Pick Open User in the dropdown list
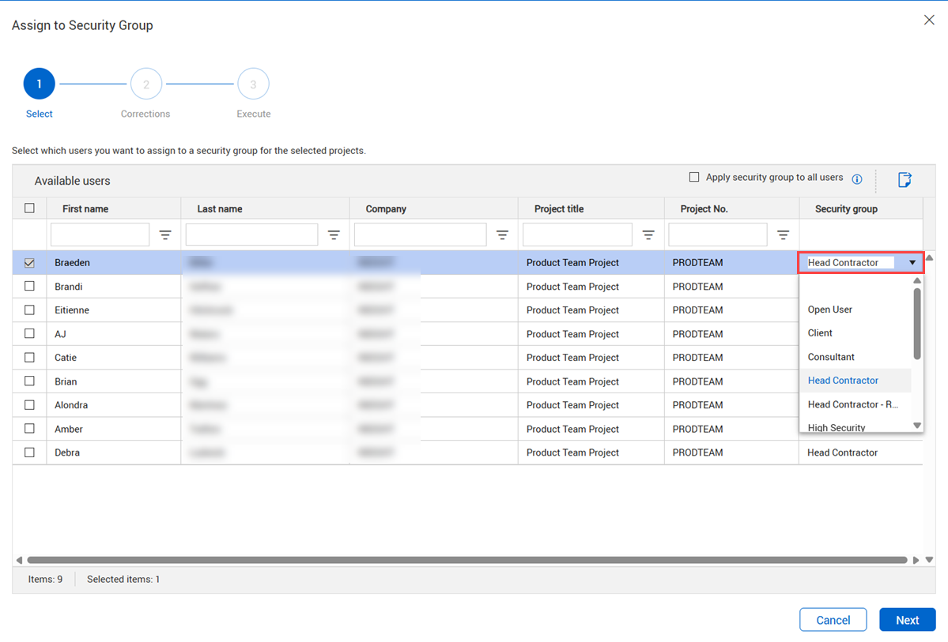 829,310
